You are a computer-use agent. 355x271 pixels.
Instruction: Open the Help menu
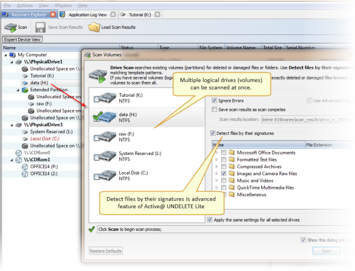83,6
